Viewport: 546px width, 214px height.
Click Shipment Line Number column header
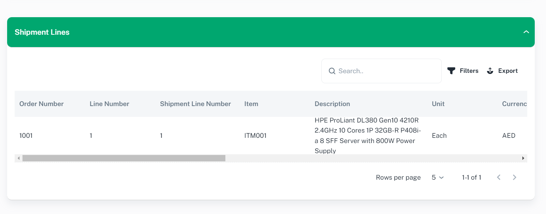[x=195, y=104]
